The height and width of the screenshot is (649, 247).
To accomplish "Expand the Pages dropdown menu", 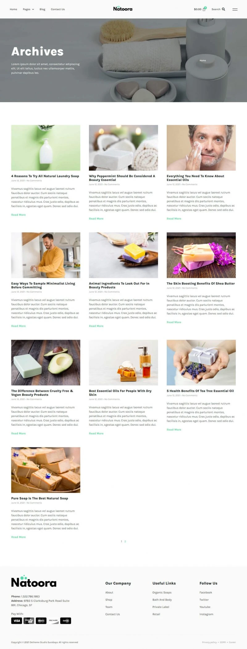I will [28, 9].
